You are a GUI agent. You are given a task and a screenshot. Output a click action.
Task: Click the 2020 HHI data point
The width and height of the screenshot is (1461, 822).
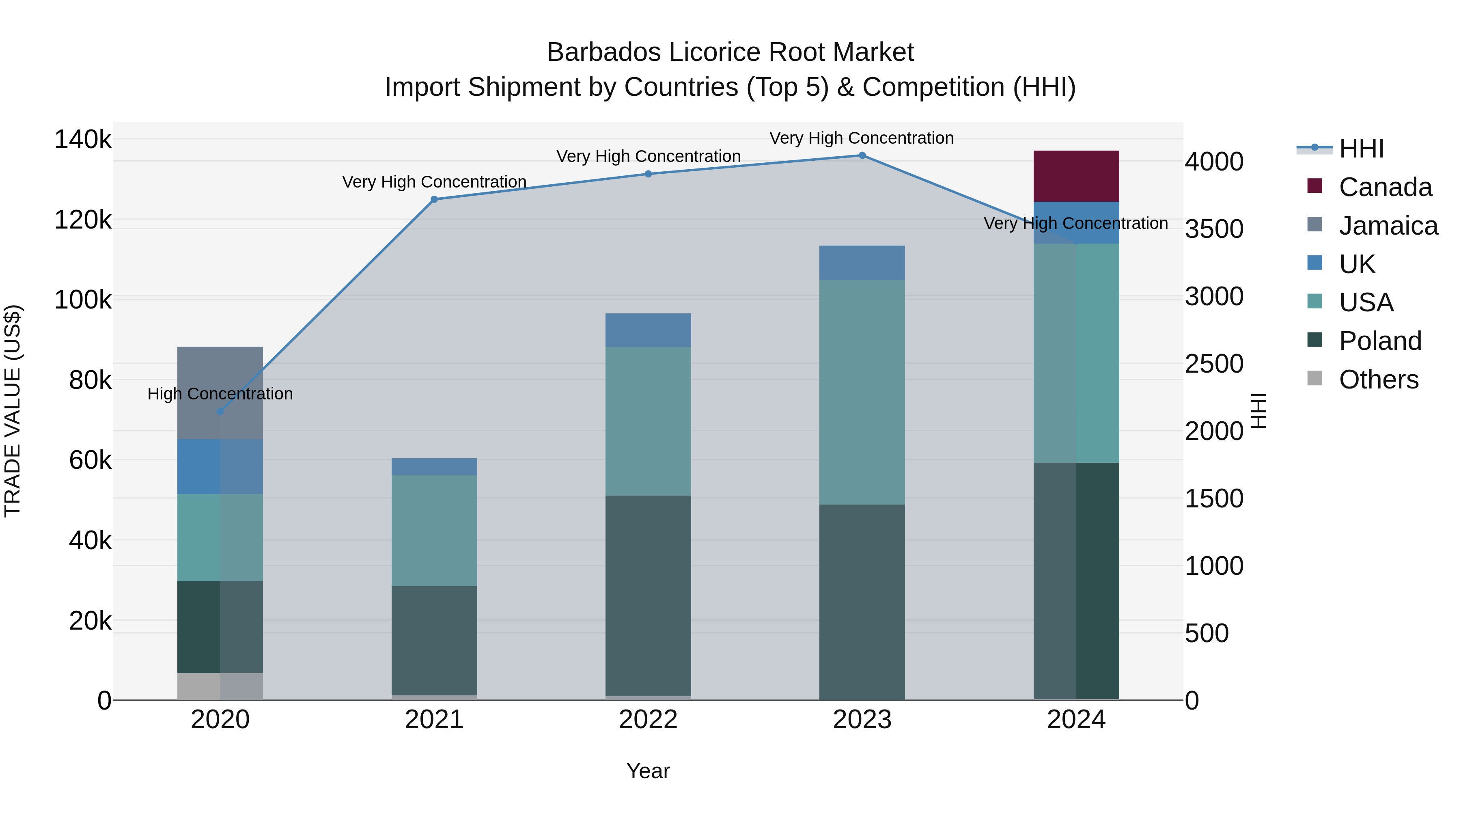point(220,411)
